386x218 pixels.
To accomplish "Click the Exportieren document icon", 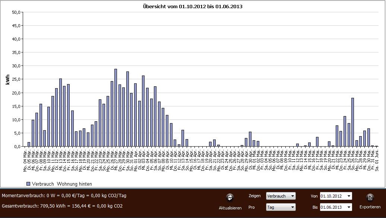I will coord(370,198).
